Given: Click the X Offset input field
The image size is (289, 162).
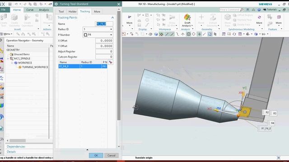Looking at the screenshot, I should click(104, 40).
